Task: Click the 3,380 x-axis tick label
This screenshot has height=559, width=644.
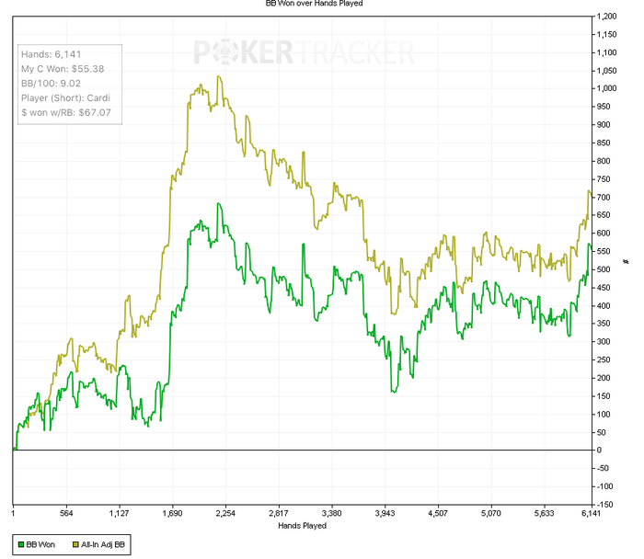Action: [332, 513]
